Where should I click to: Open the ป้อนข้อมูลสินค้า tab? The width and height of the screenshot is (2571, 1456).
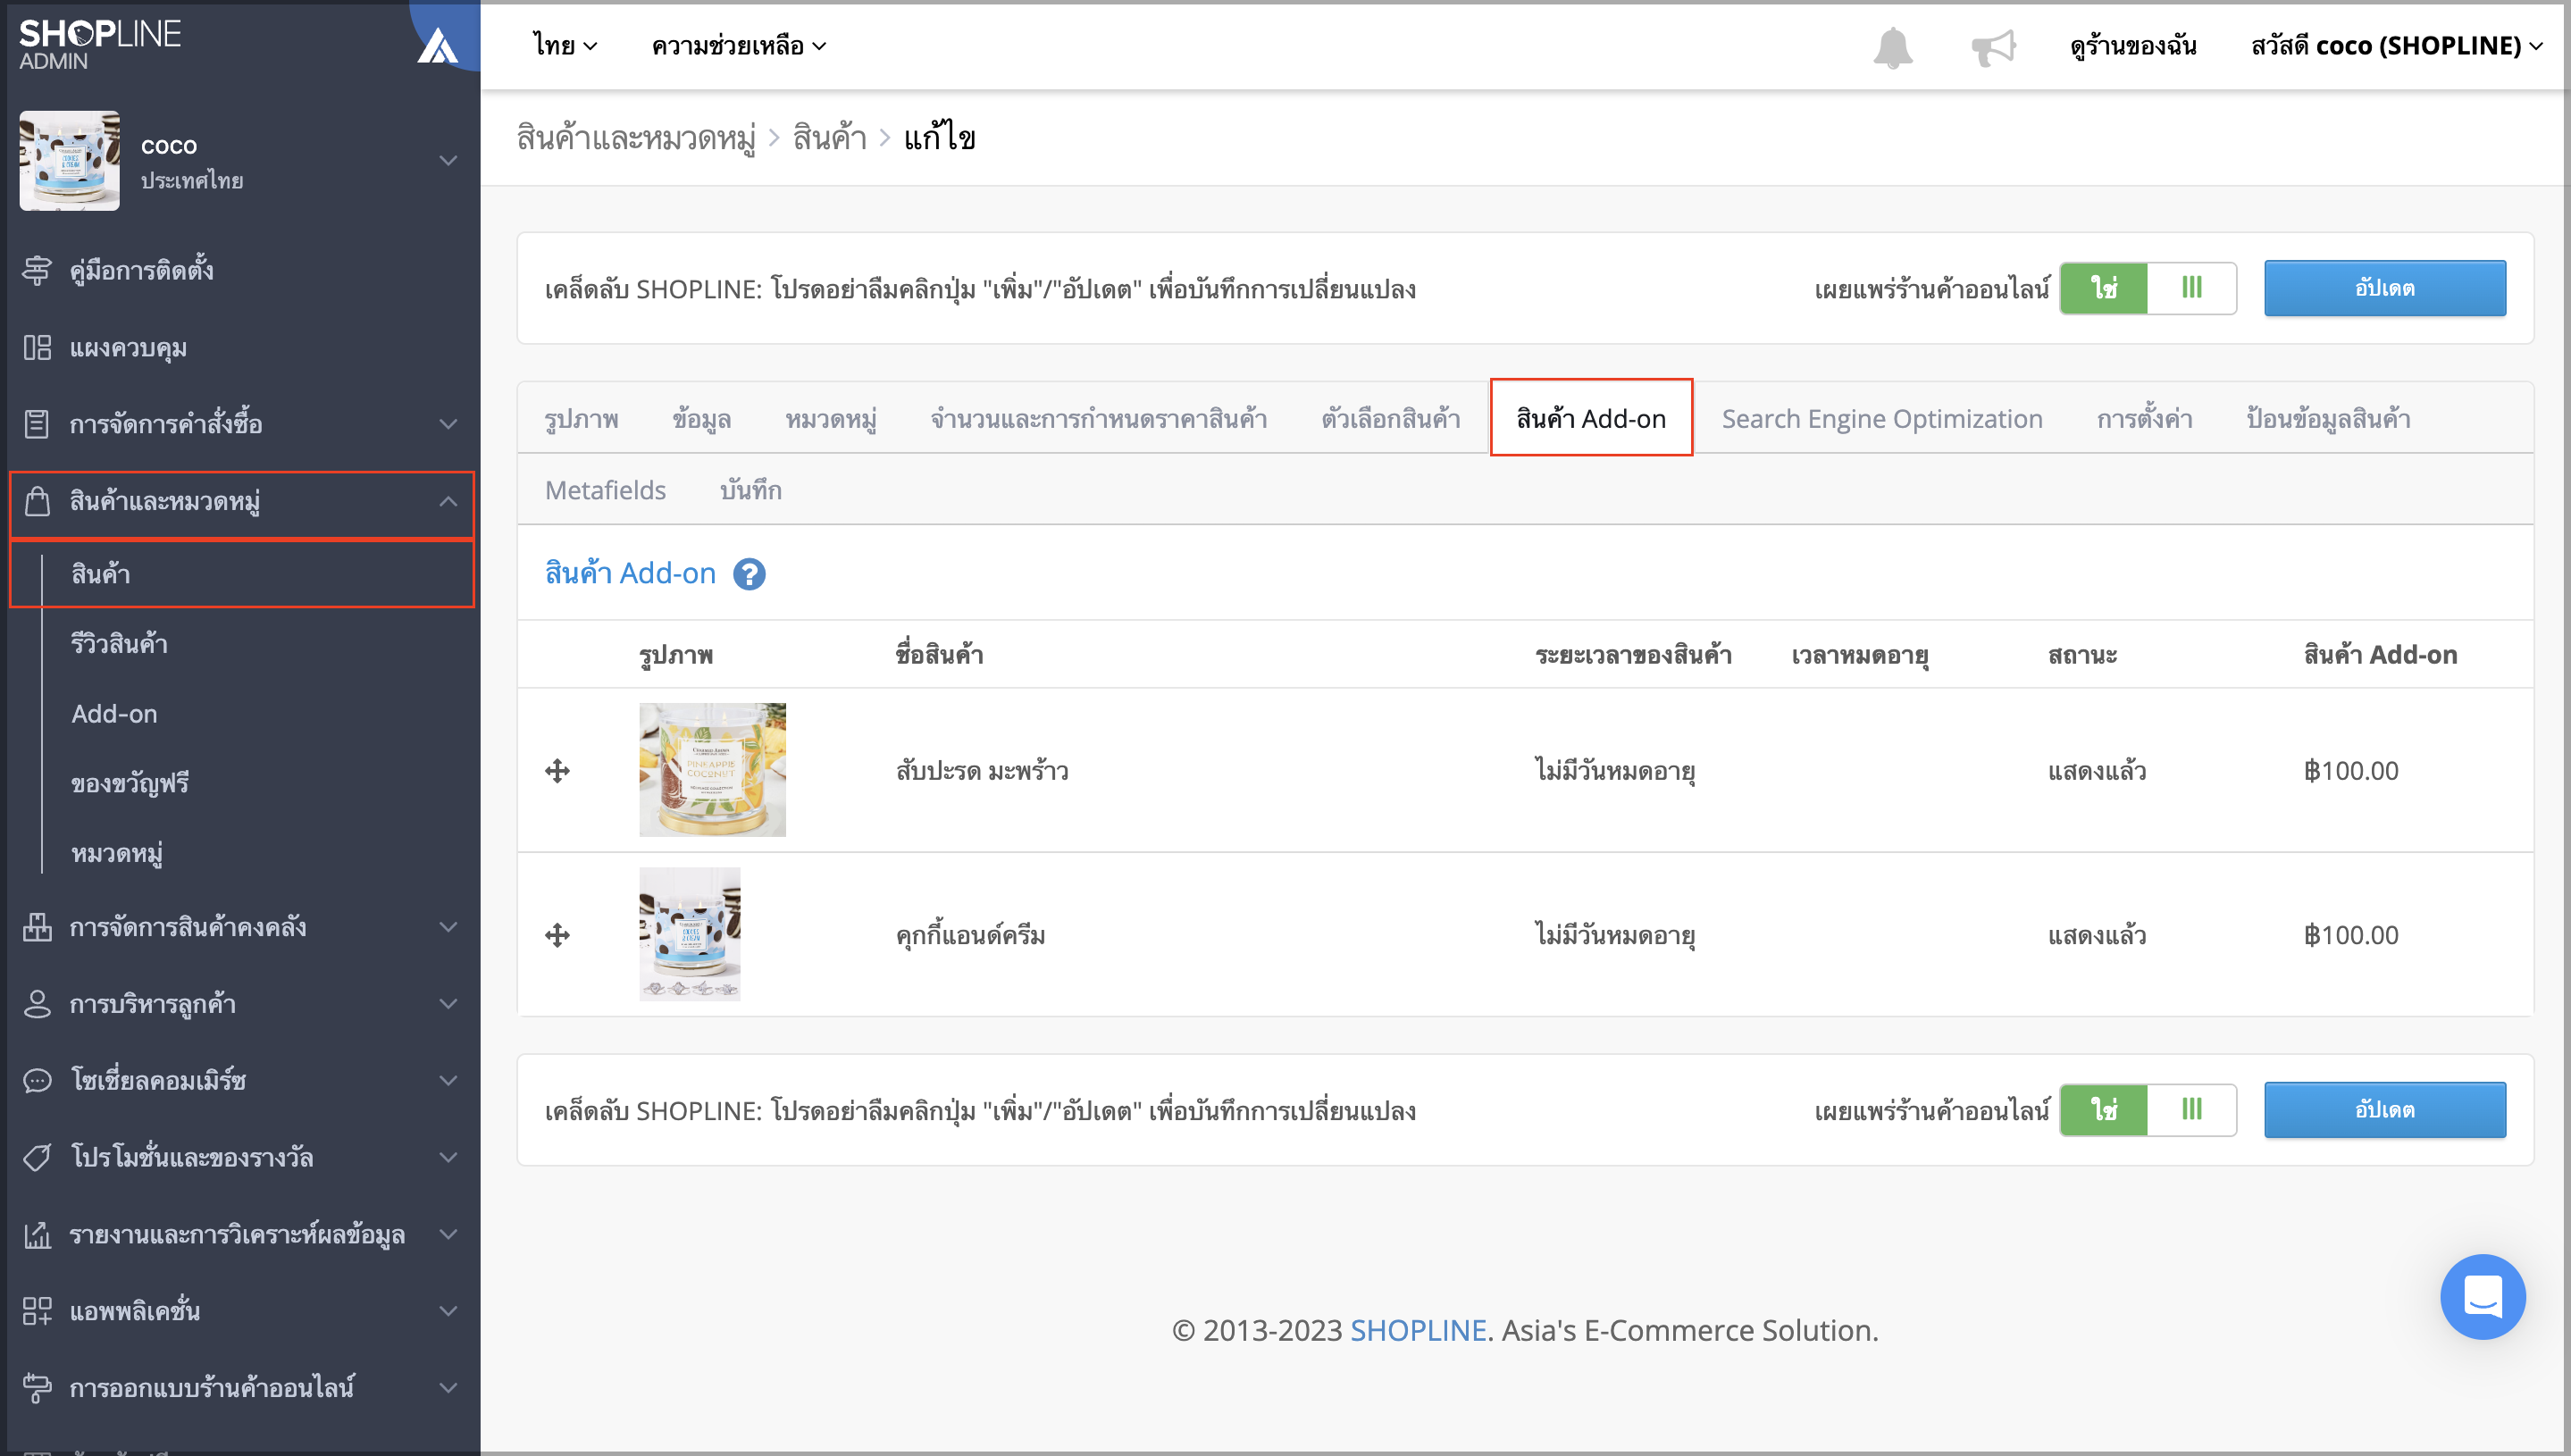click(2328, 419)
